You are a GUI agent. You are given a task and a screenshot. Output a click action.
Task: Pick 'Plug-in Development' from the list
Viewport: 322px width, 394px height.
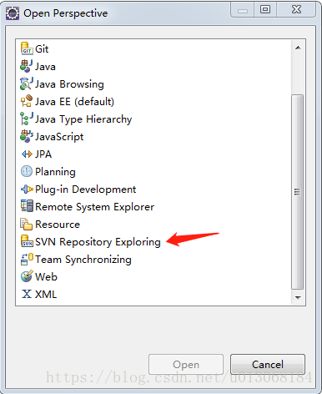coord(85,189)
